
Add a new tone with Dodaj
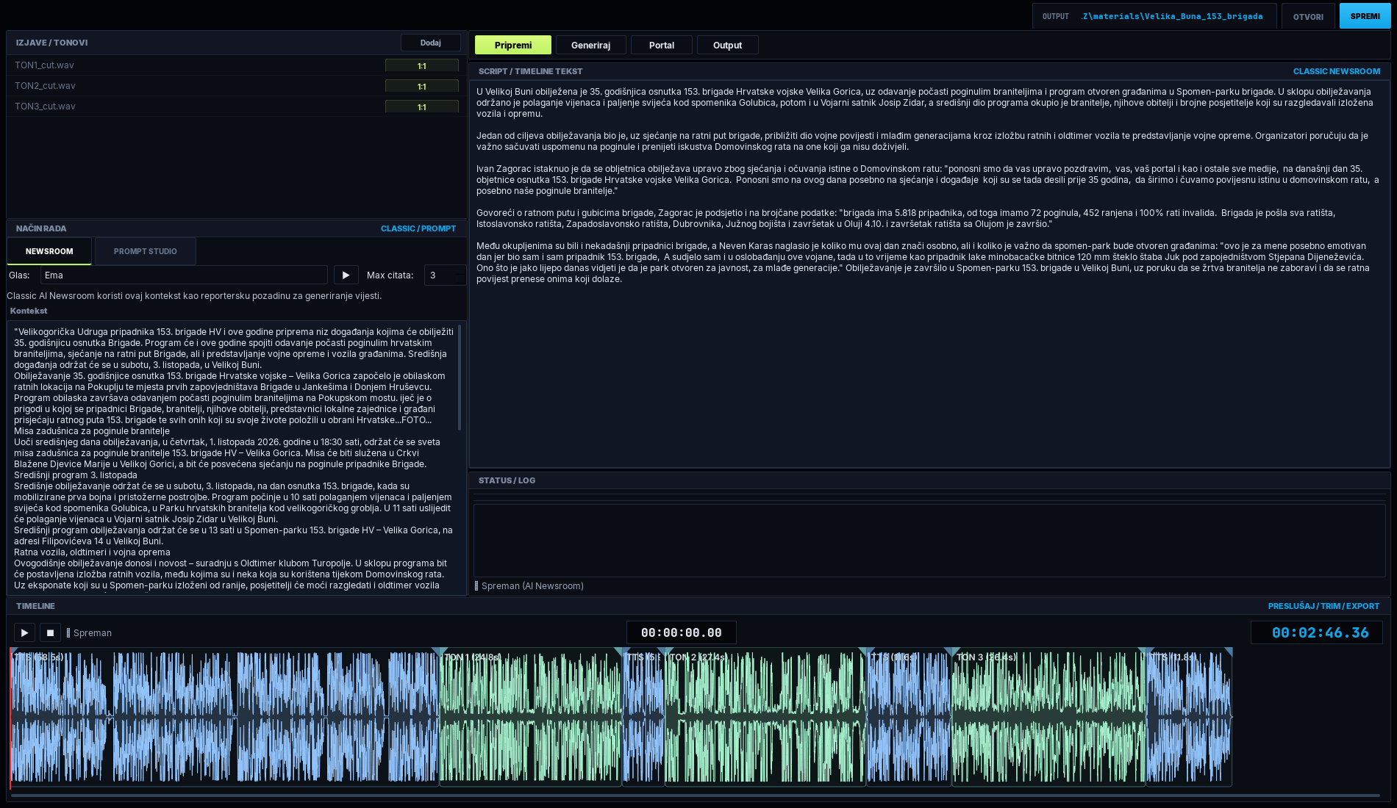[x=430, y=43]
